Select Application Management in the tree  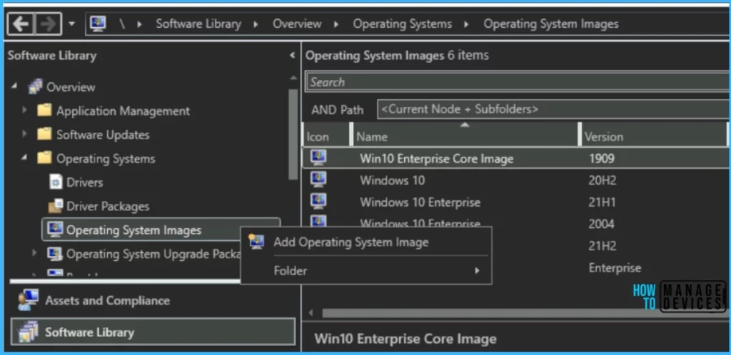123,110
